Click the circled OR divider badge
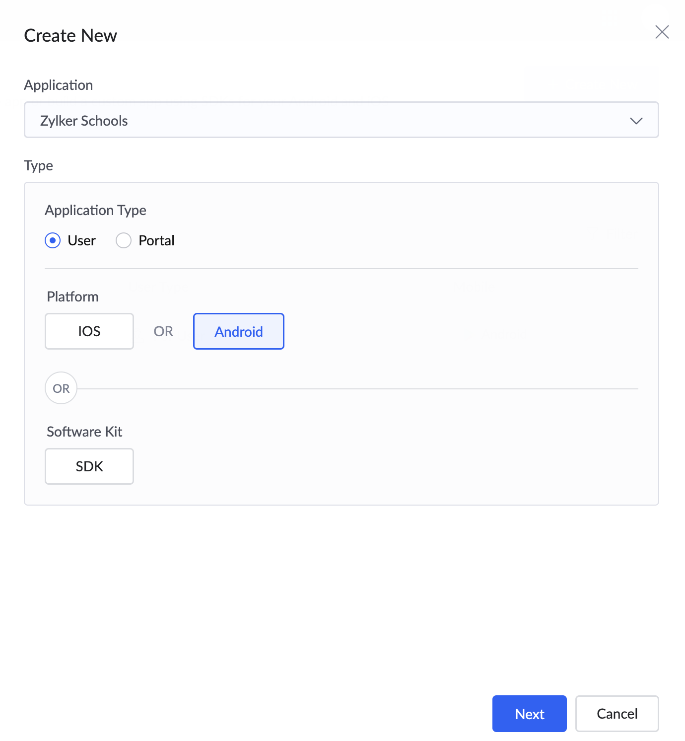 tap(61, 388)
